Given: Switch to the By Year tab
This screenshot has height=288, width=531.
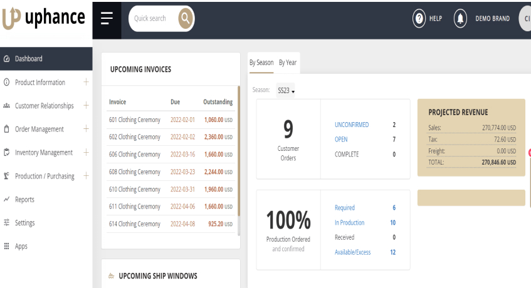Looking at the screenshot, I should [x=288, y=63].
